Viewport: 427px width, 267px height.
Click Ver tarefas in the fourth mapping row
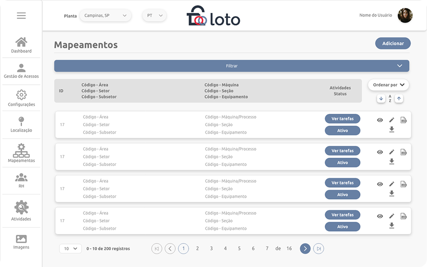pos(342,215)
